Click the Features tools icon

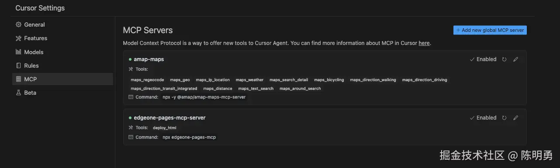(18, 38)
